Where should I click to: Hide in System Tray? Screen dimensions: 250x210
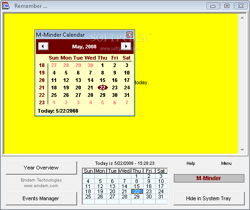point(209,198)
